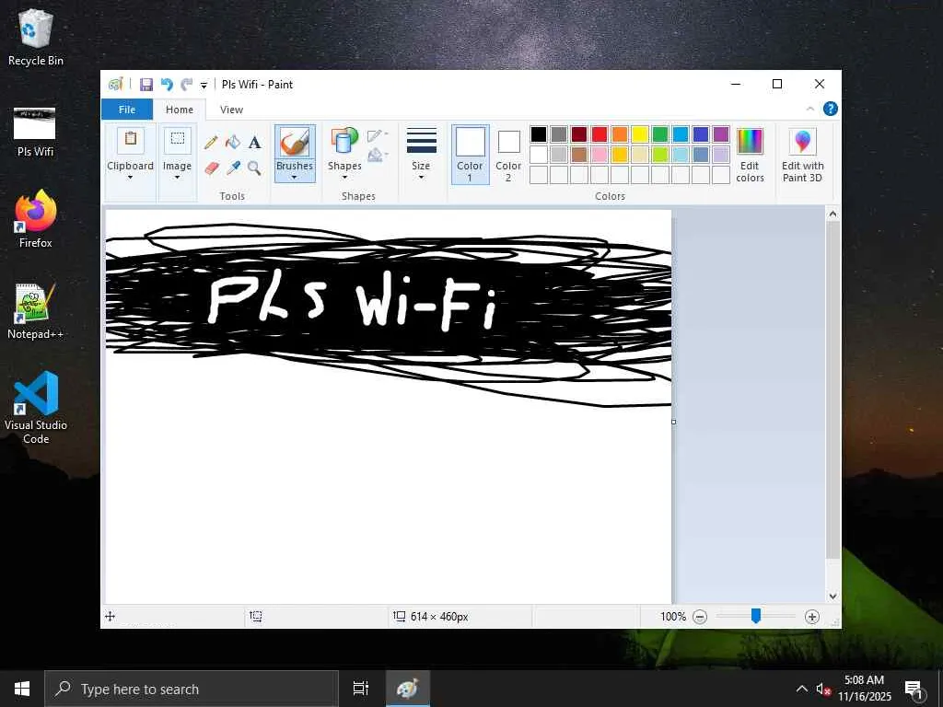The height and width of the screenshot is (707, 943).
Task: Undo the last action from the title bar
Action: point(167,84)
